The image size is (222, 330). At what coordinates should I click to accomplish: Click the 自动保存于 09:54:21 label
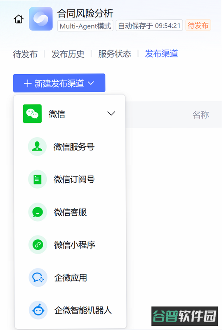[149, 26]
